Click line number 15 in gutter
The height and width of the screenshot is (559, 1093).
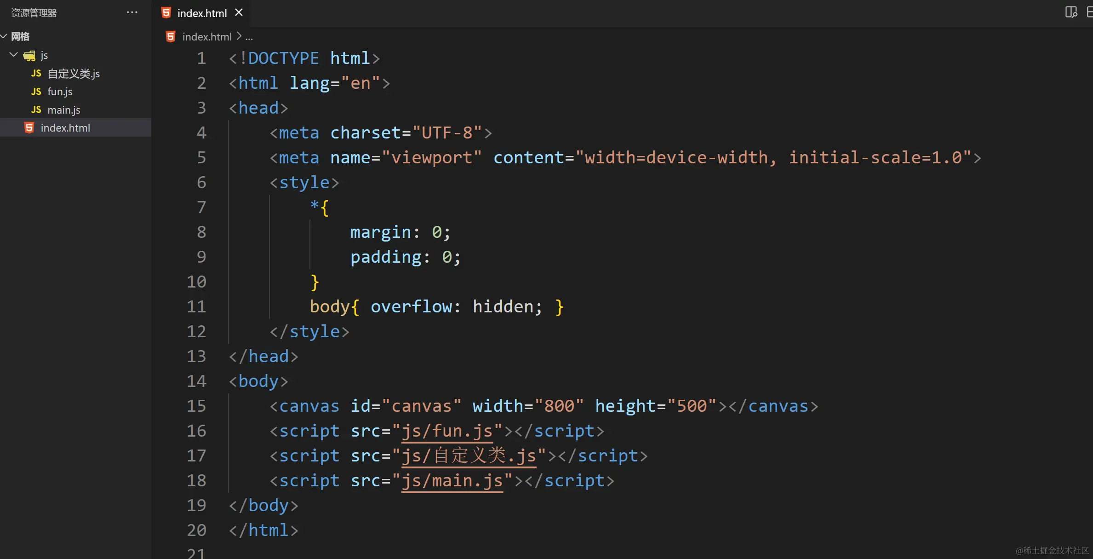(x=196, y=406)
